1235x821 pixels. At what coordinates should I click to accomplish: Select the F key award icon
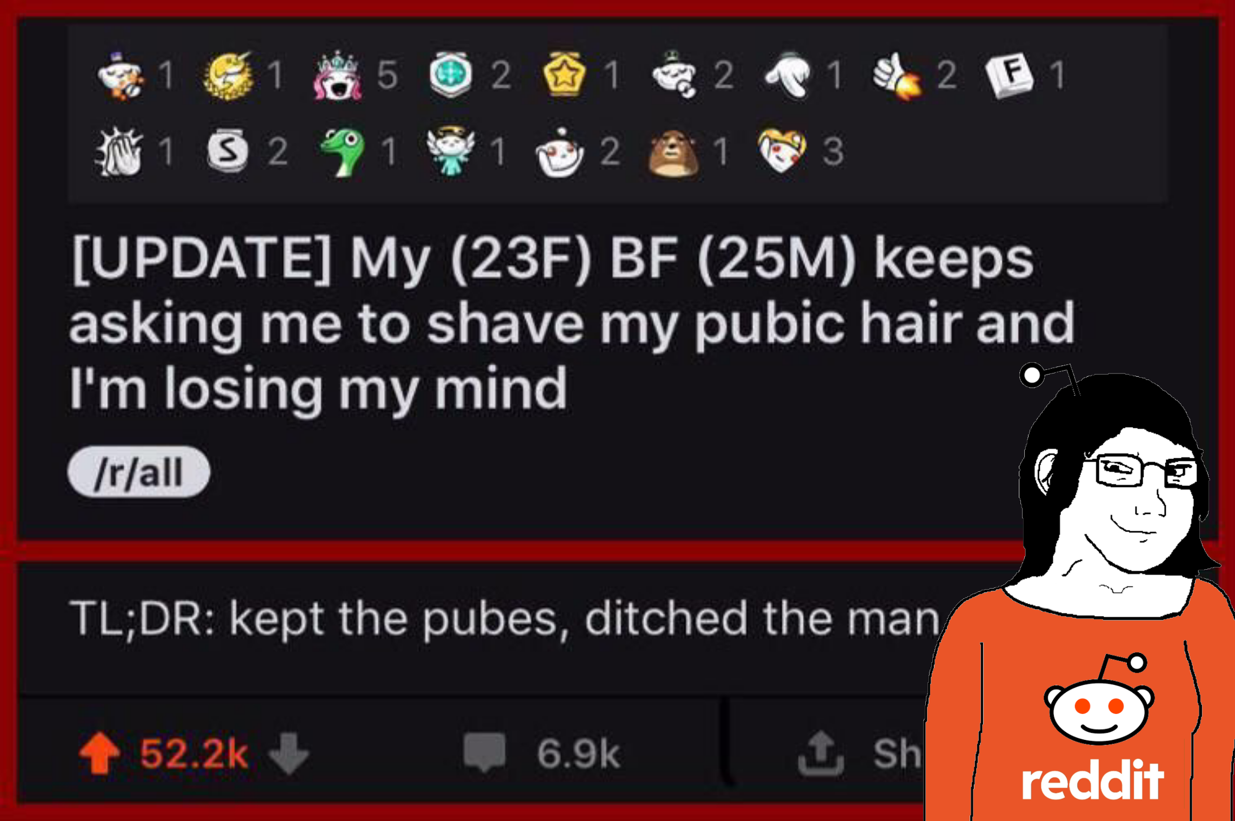point(1009,75)
